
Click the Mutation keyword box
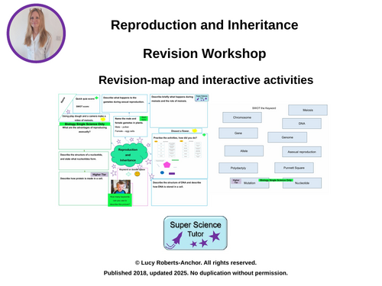[x=249, y=183]
